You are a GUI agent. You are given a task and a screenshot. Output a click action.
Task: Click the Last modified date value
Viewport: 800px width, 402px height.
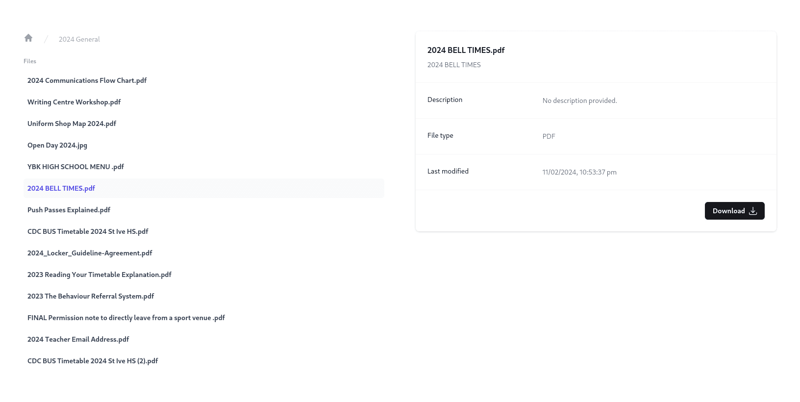579,172
